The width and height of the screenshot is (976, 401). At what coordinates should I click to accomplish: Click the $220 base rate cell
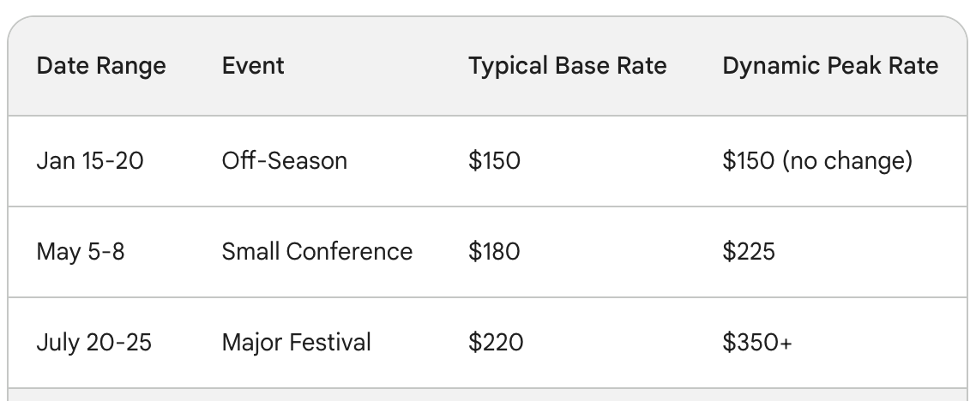pos(496,343)
